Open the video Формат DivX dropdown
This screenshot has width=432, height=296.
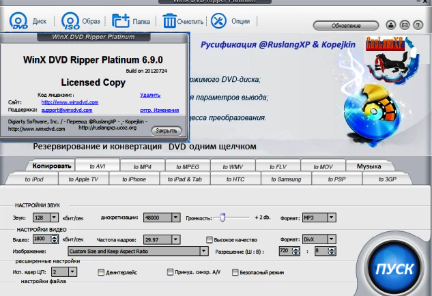(332, 239)
